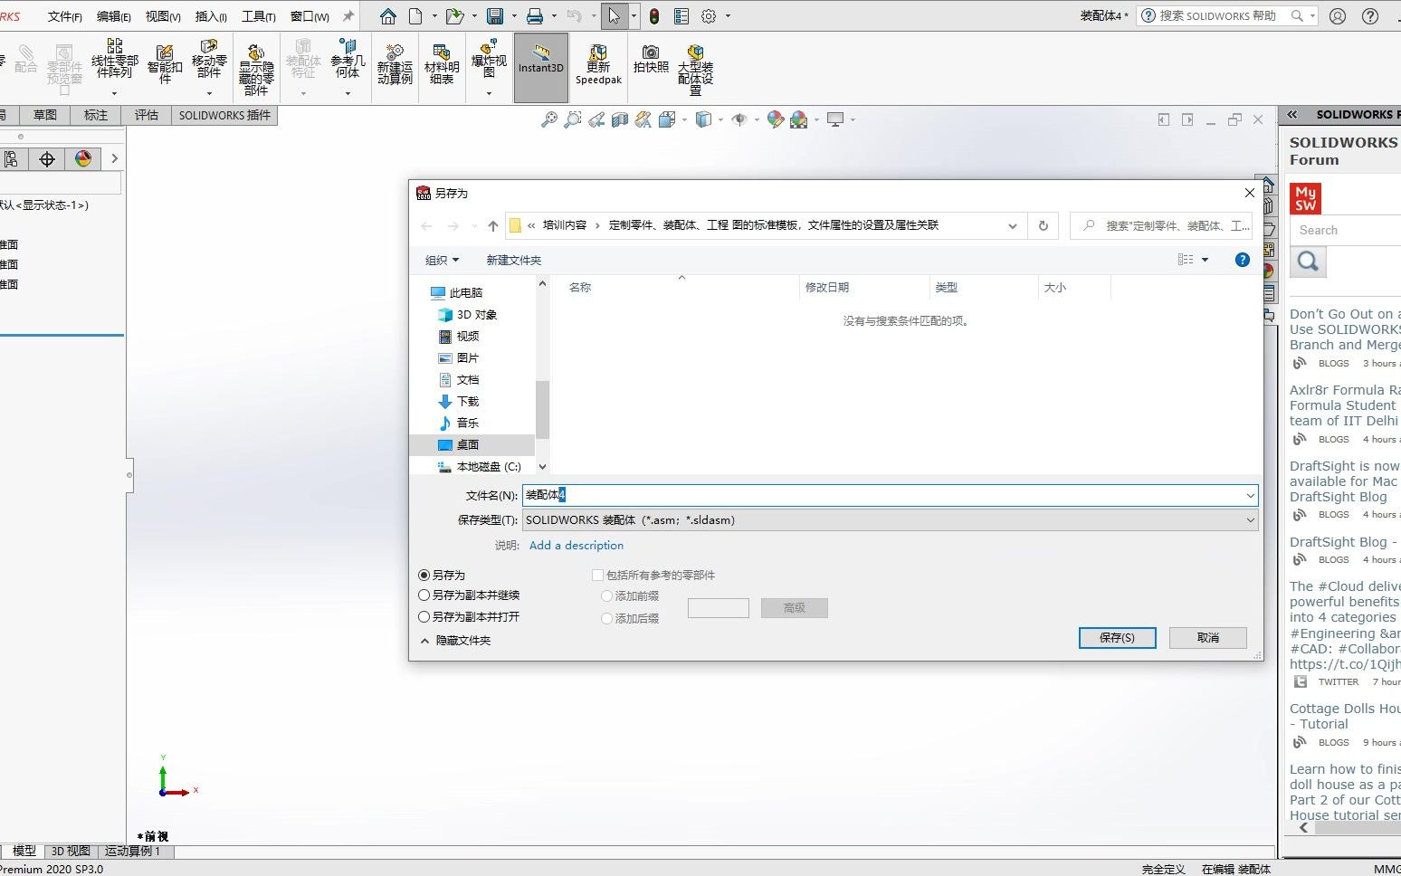Click the Bill of Materials tool
This screenshot has height=876, width=1401.
[x=442, y=65]
